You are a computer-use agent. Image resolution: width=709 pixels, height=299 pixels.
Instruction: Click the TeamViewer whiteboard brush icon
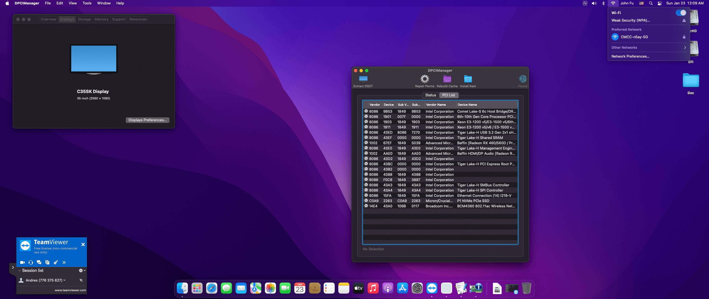click(x=56, y=262)
